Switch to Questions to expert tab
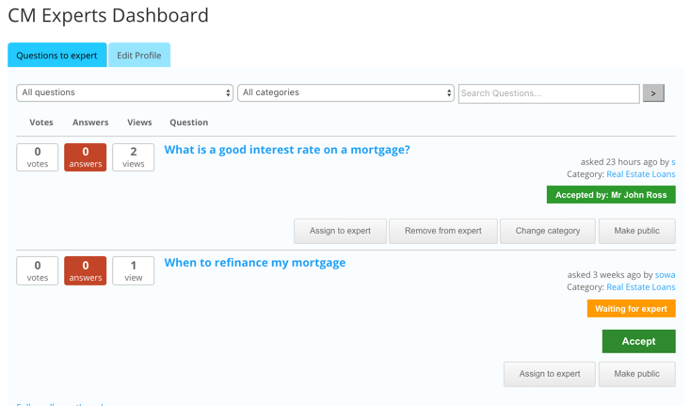Screen dimensions: 690x406 coord(56,56)
